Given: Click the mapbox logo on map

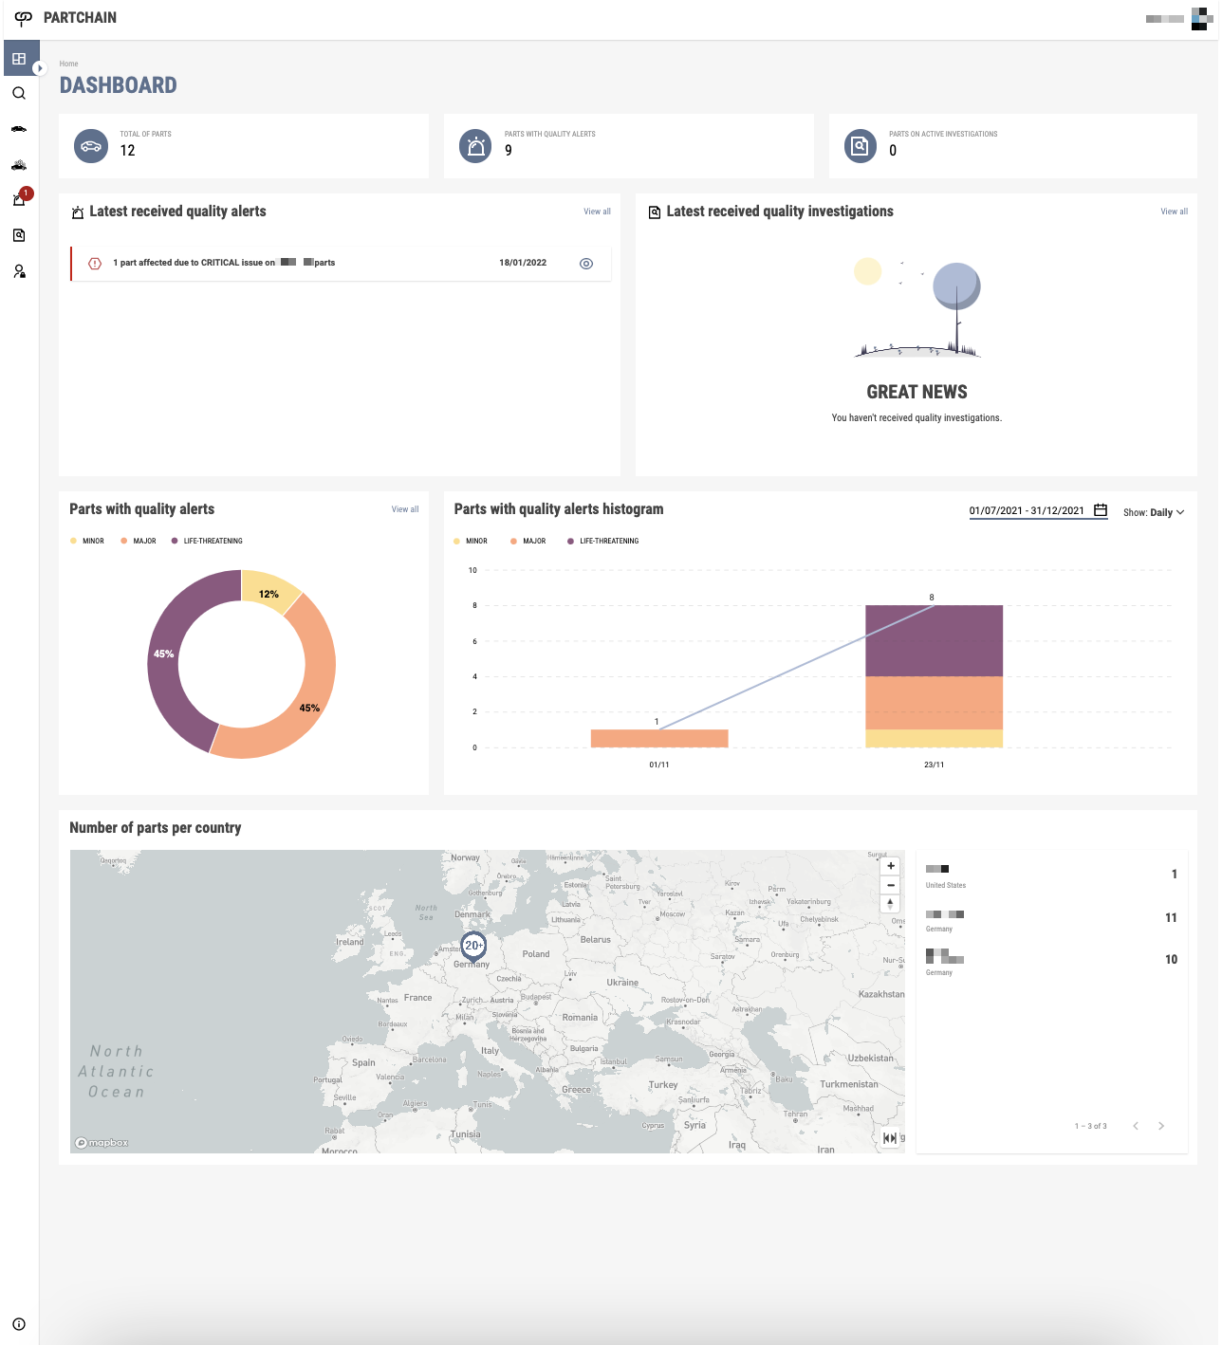Looking at the screenshot, I should click(x=102, y=1143).
